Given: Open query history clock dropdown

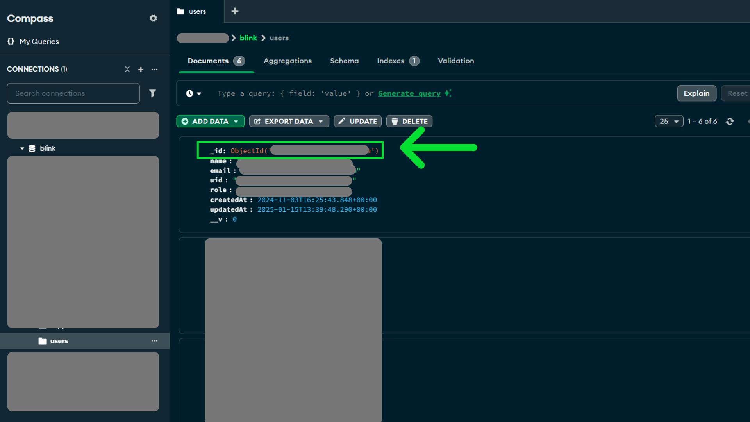Looking at the screenshot, I should [x=194, y=93].
